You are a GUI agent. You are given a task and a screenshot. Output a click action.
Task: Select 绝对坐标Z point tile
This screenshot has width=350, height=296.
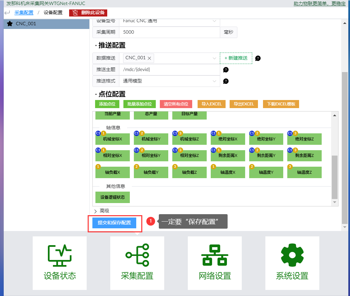pos(304,139)
